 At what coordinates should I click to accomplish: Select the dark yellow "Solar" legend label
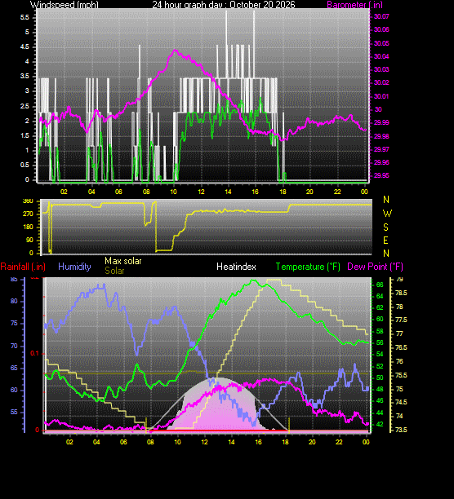tap(114, 271)
